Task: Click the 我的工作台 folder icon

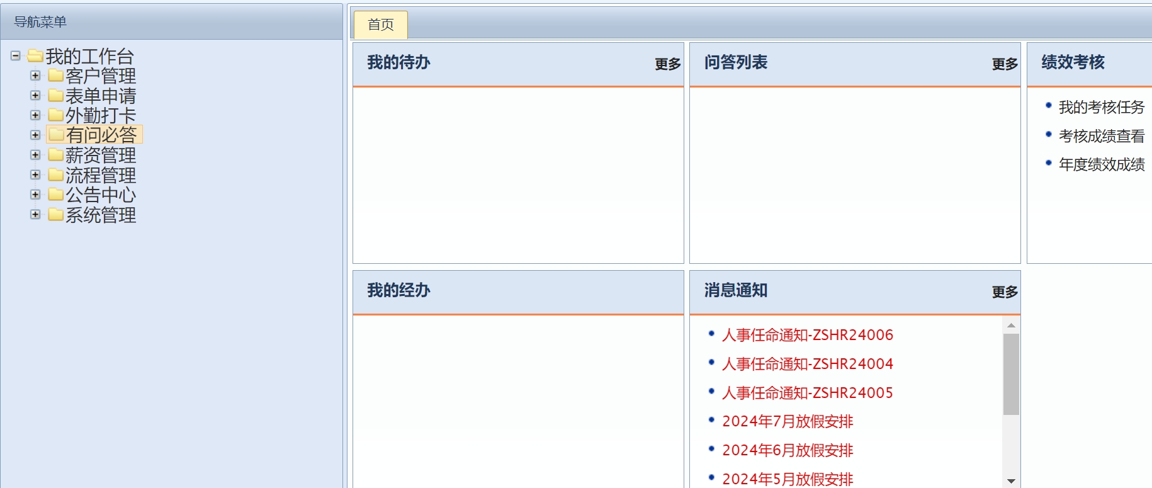Action: (x=35, y=56)
